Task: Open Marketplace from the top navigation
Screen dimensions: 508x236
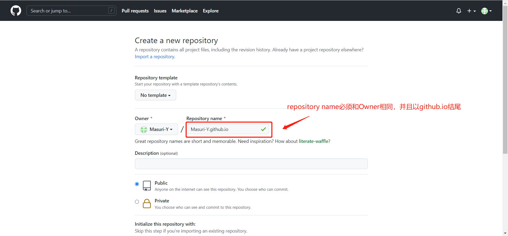Action: [185, 11]
